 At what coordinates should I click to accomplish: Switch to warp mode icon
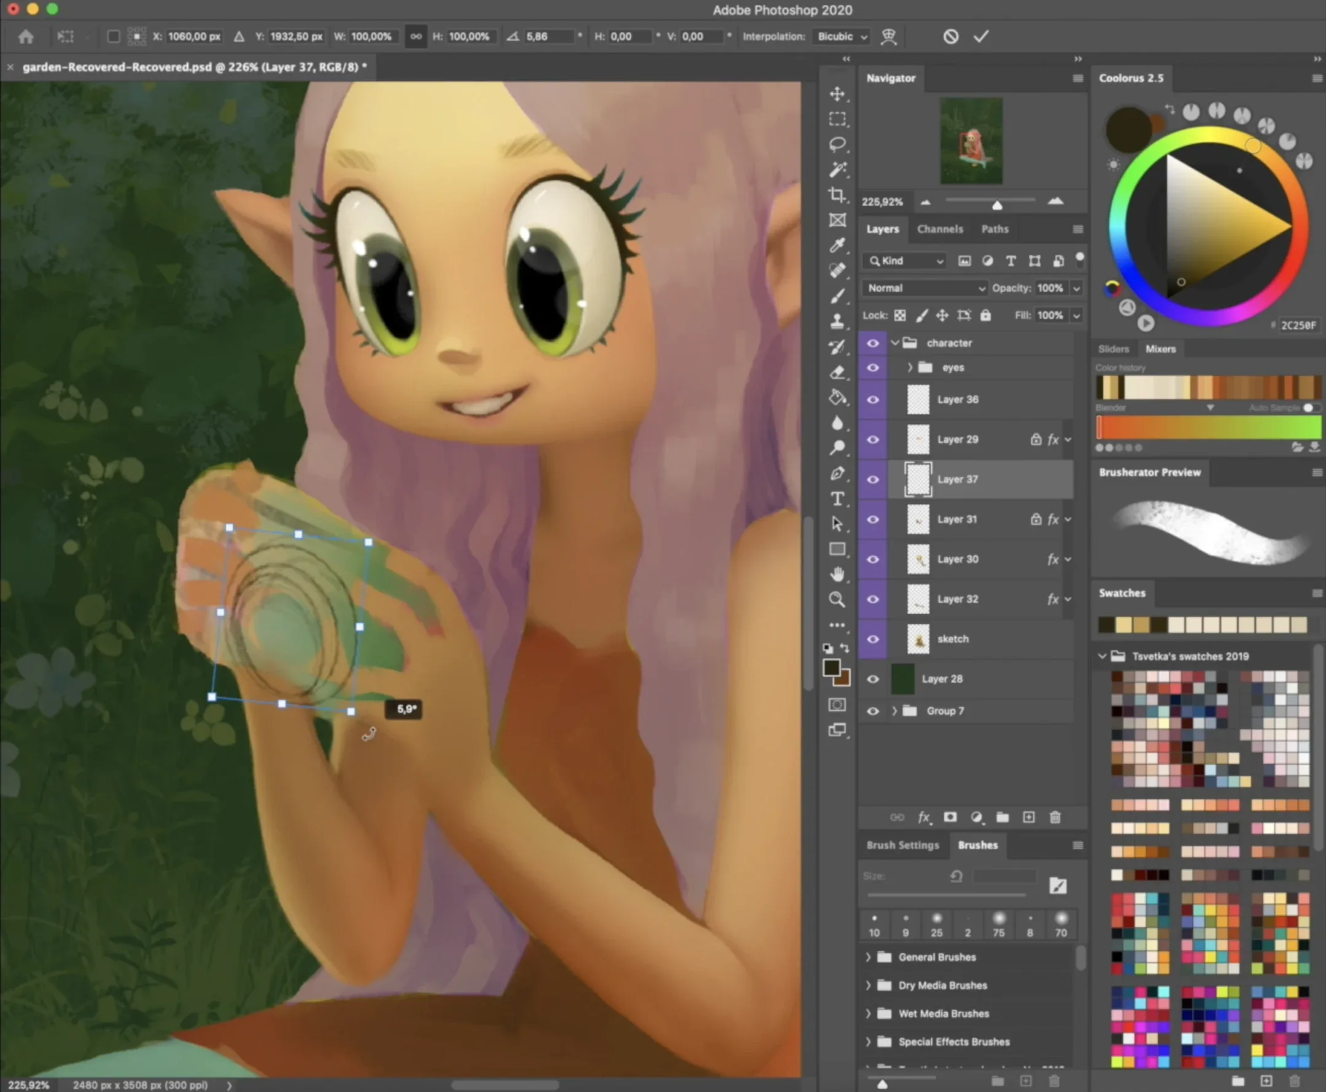888,36
